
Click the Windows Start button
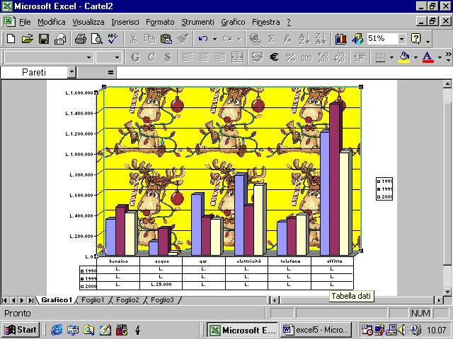pyautogui.click(x=21, y=330)
